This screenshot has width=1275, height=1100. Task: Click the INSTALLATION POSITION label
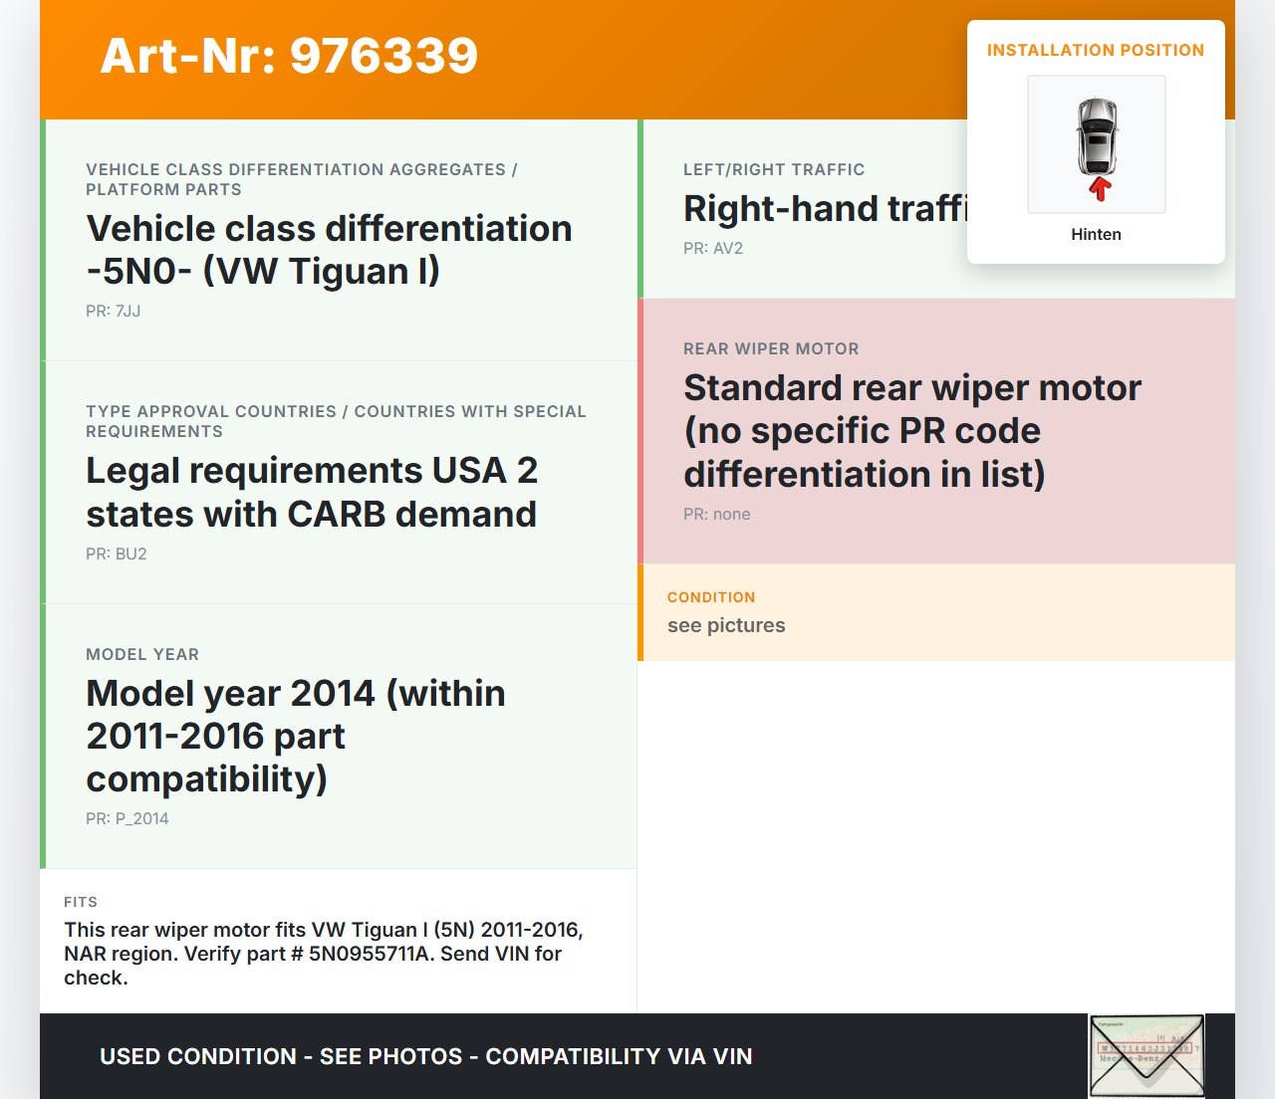1096,50
